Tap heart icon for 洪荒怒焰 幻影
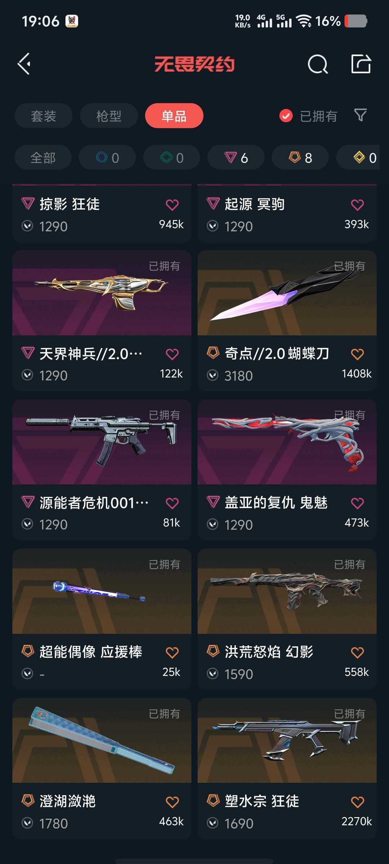 point(357,652)
